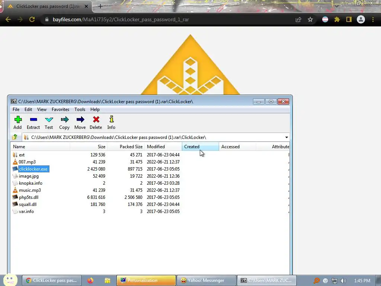Click the orange magnifier tray icon
The height and width of the screenshot is (286, 381).
(316, 281)
